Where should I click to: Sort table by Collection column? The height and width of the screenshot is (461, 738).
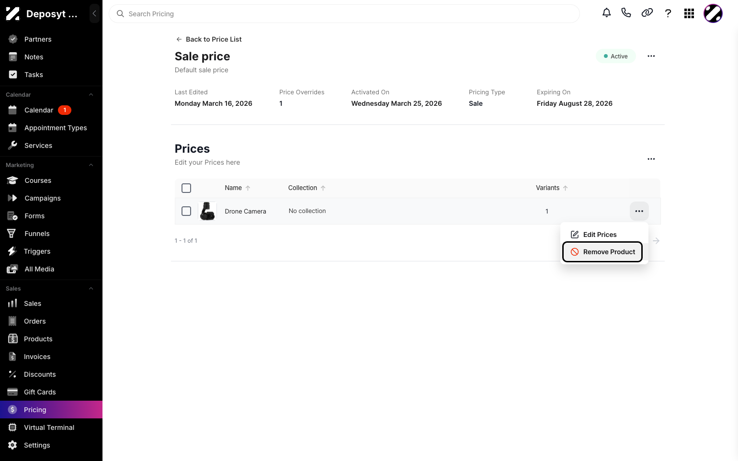click(307, 188)
